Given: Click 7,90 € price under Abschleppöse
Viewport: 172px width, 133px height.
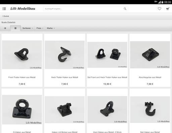Looking at the screenshot, I should (x=150, y=84).
